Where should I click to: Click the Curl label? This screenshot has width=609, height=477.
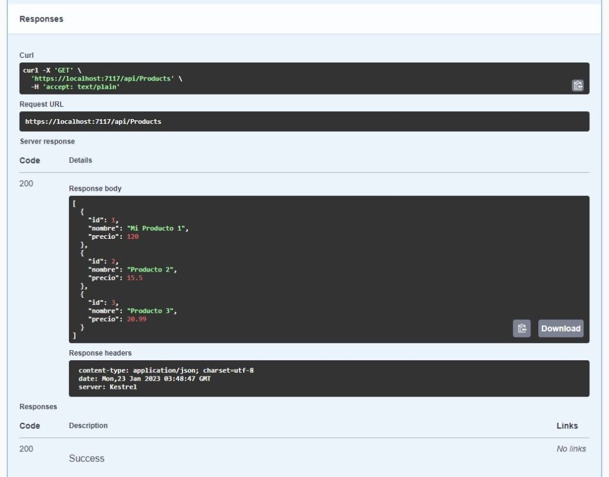(x=26, y=55)
